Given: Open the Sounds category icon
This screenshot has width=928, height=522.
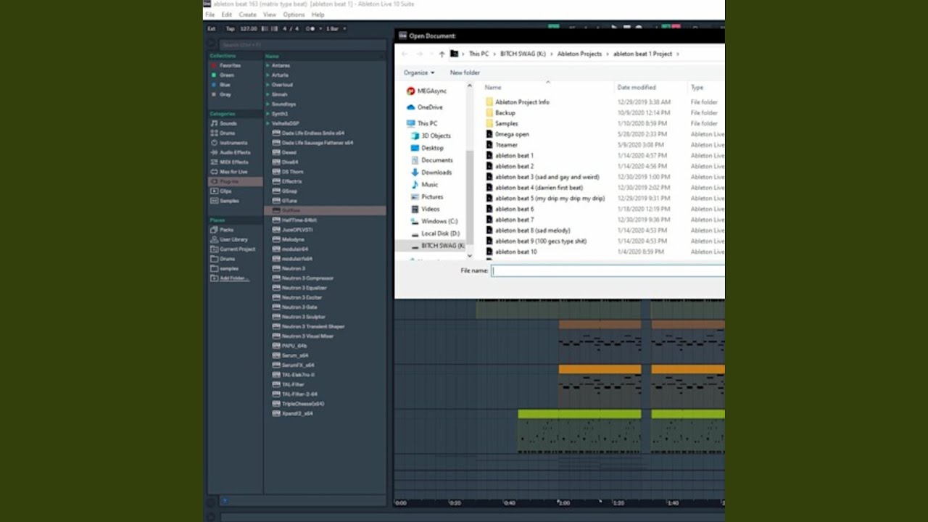Looking at the screenshot, I should point(214,123).
